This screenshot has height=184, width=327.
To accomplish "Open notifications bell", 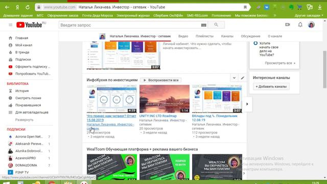I will pos(300,25).
